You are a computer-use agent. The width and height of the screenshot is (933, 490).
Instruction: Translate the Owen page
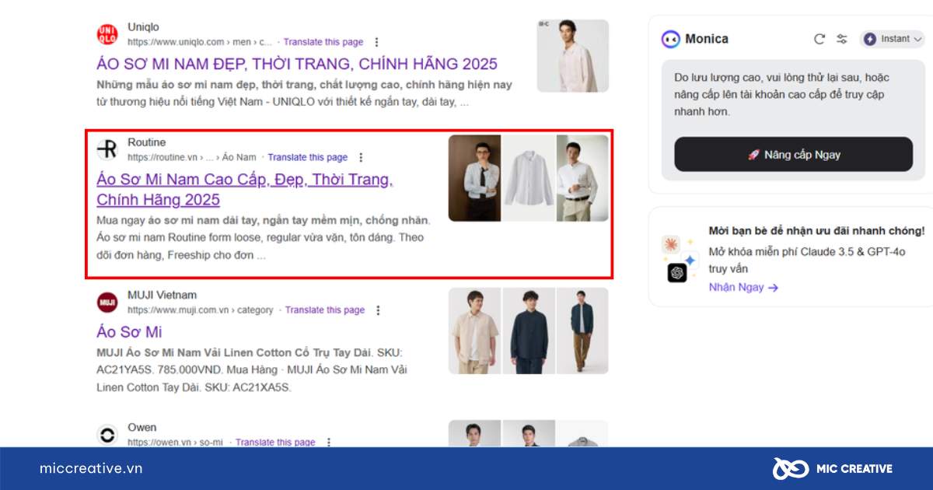tap(275, 442)
